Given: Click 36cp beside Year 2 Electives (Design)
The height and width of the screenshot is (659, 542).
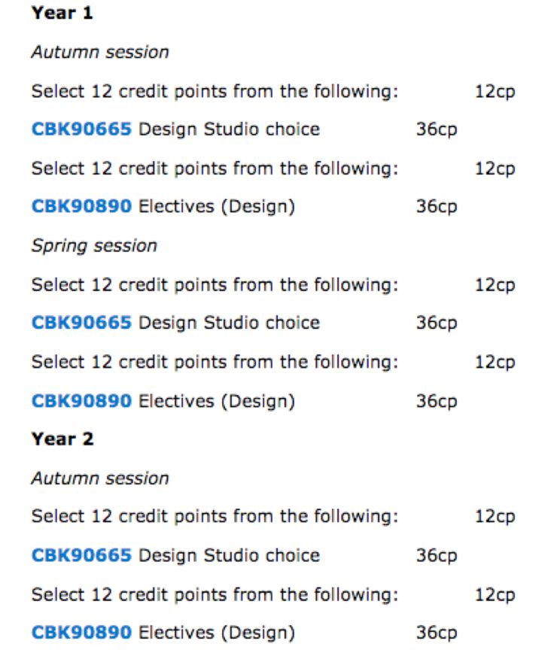Looking at the screenshot, I should pos(437,633).
